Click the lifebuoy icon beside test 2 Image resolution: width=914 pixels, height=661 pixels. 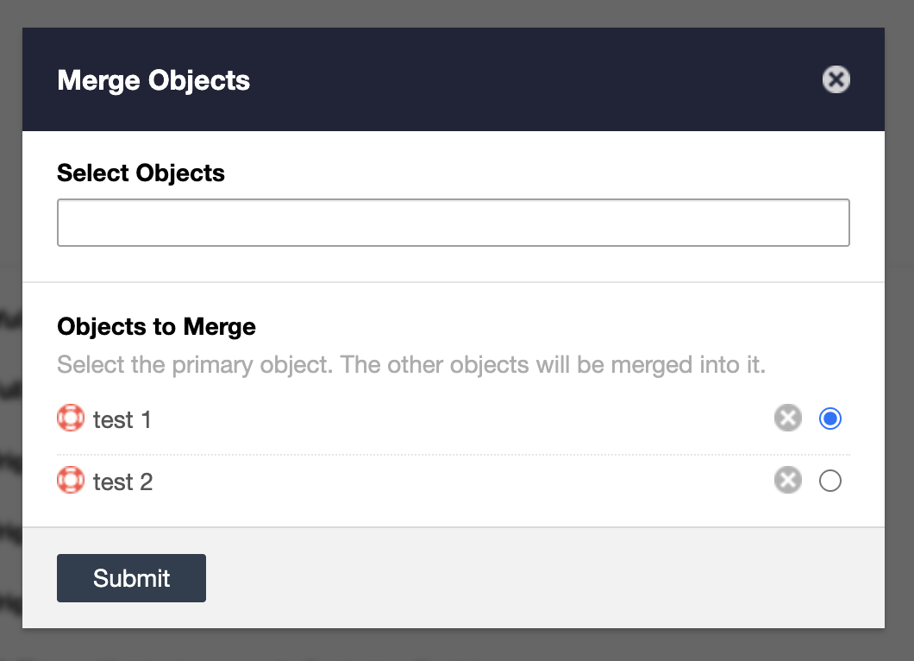pos(70,481)
